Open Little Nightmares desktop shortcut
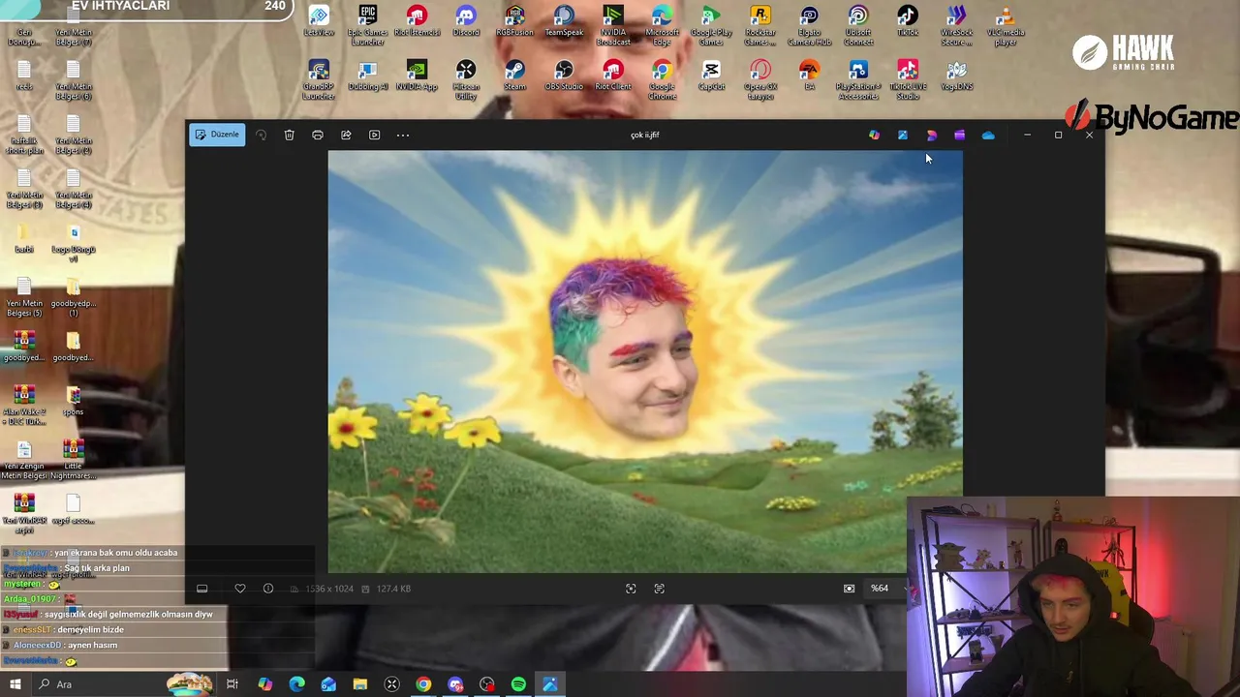Viewport: 1240px width, 697px height. point(73,460)
